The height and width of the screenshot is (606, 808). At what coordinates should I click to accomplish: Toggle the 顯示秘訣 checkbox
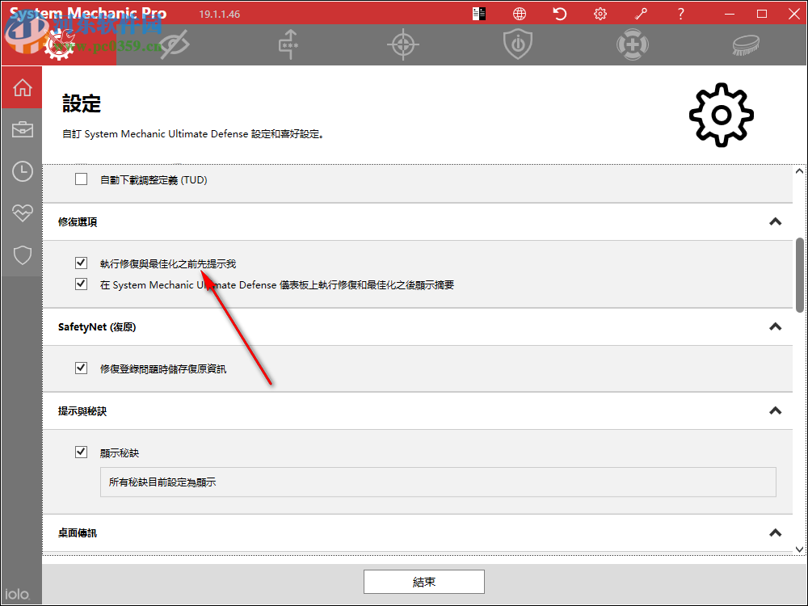81,452
